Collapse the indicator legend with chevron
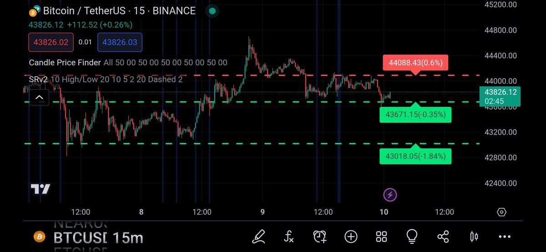This screenshot has width=546, height=252. click(39, 97)
